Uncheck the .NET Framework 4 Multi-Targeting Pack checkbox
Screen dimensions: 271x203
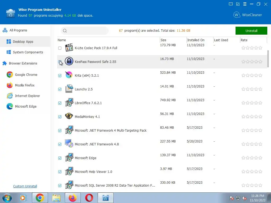(60, 131)
